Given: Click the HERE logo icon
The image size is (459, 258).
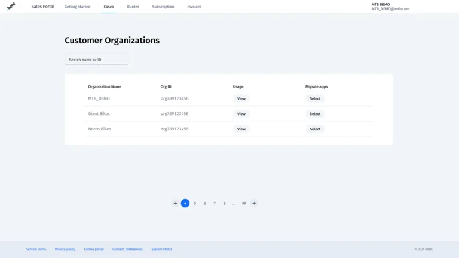Looking at the screenshot, I should (11, 6).
